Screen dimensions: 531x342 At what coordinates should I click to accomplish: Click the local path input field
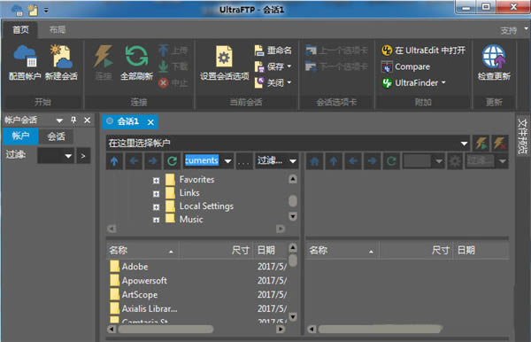pyautogui.click(x=202, y=160)
